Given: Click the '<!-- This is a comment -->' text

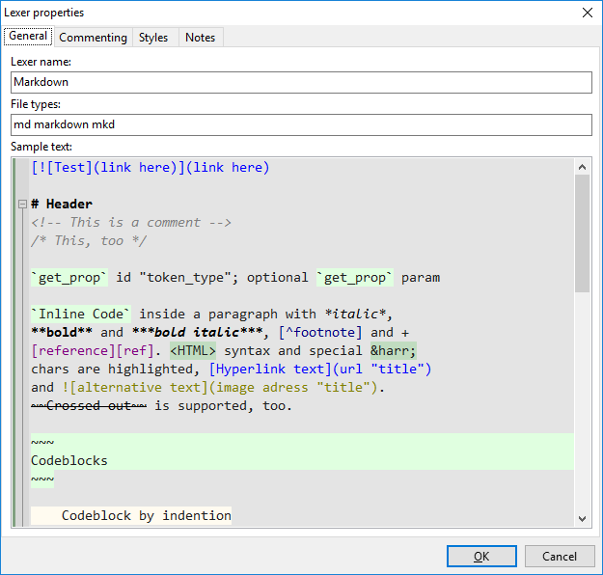Looking at the screenshot, I should (131, 222).
